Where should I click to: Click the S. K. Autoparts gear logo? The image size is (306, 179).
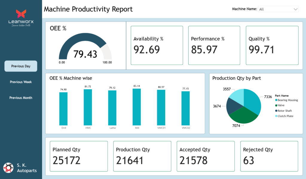(8, 168)
